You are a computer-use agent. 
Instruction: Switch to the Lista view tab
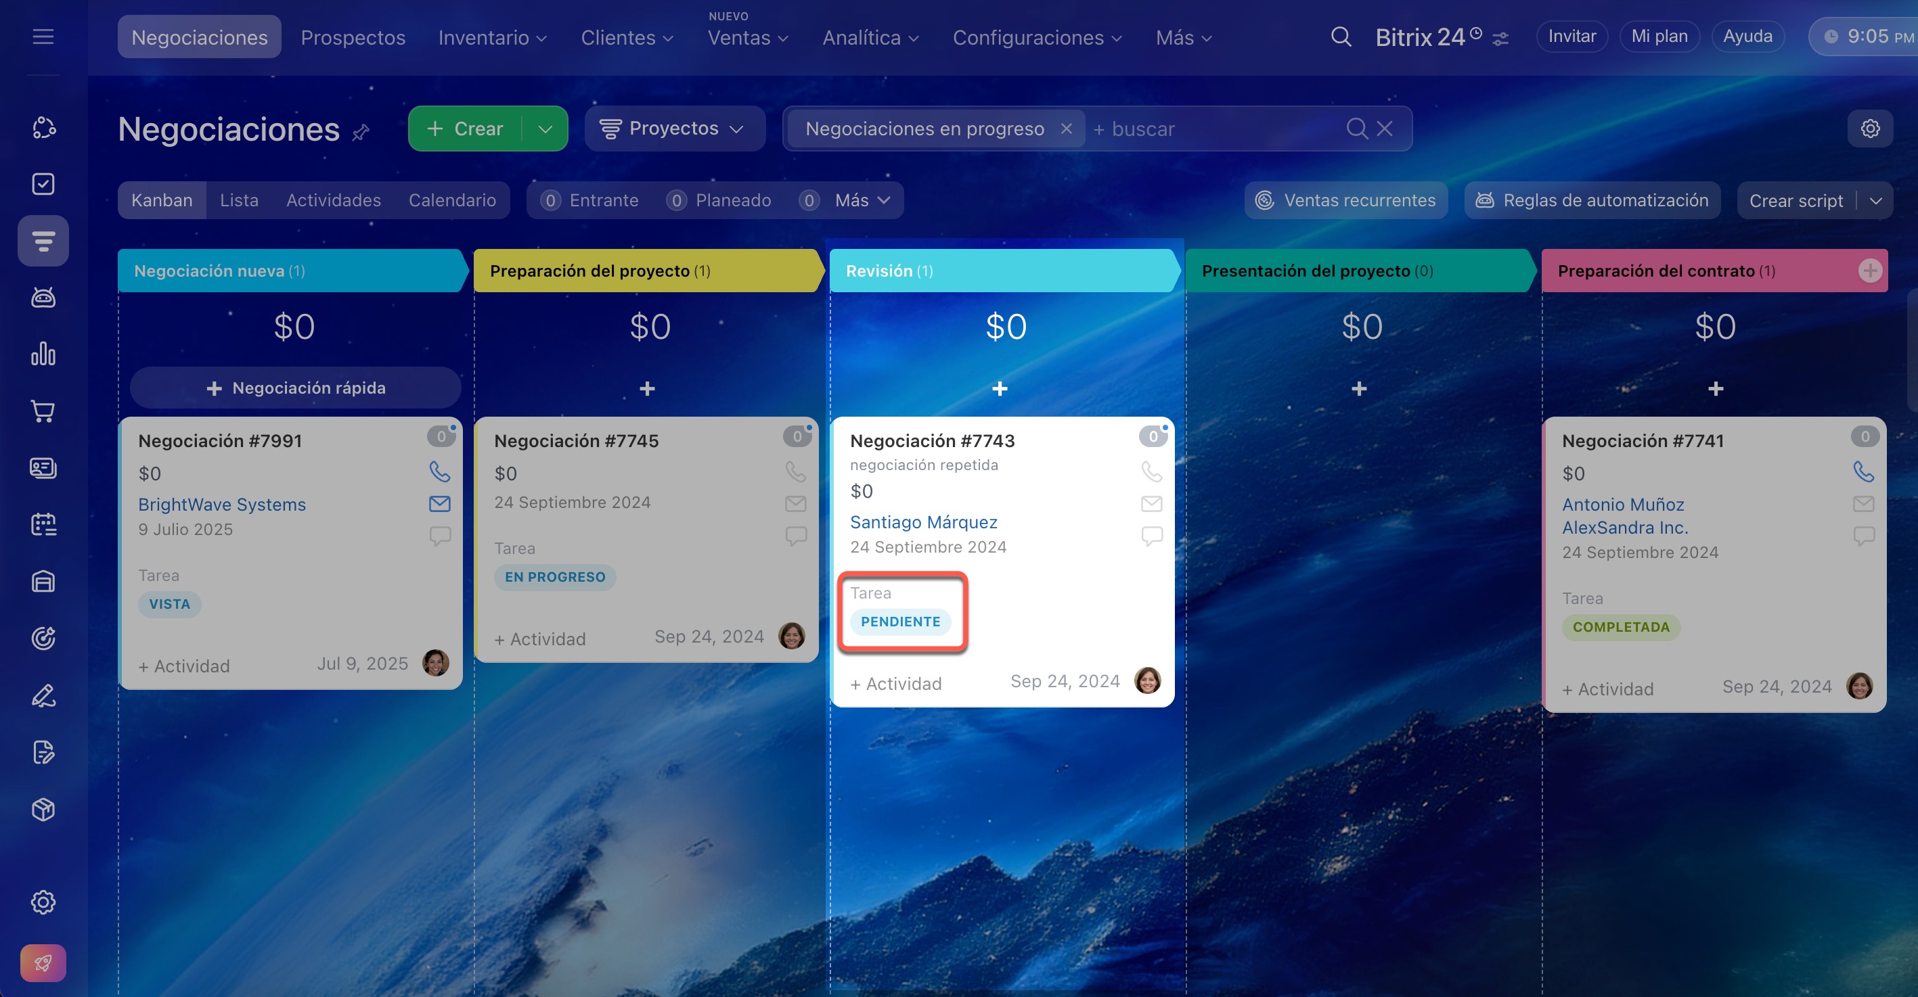coord(239,200)
